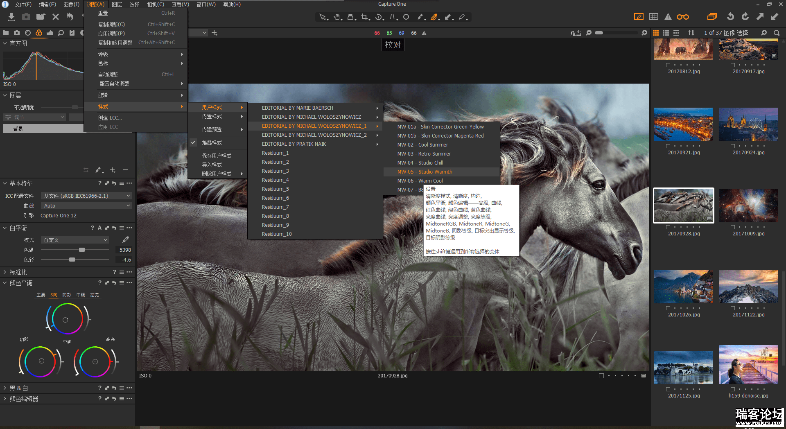Toggle the color tag checkbox in the viewer footer
Viewport: 786px width, 429px height.
pyautogui.click(x=601, y=376)
